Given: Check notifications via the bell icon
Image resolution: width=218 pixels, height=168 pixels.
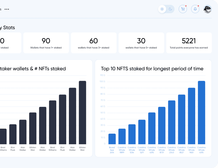Looking at the screenshot, I should point(195,9).
